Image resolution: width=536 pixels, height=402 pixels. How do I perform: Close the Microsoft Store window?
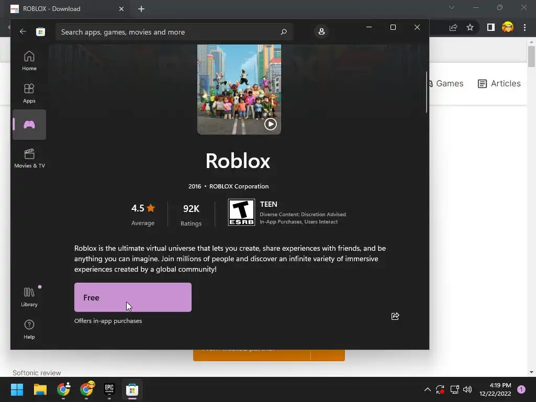point(417,27)
